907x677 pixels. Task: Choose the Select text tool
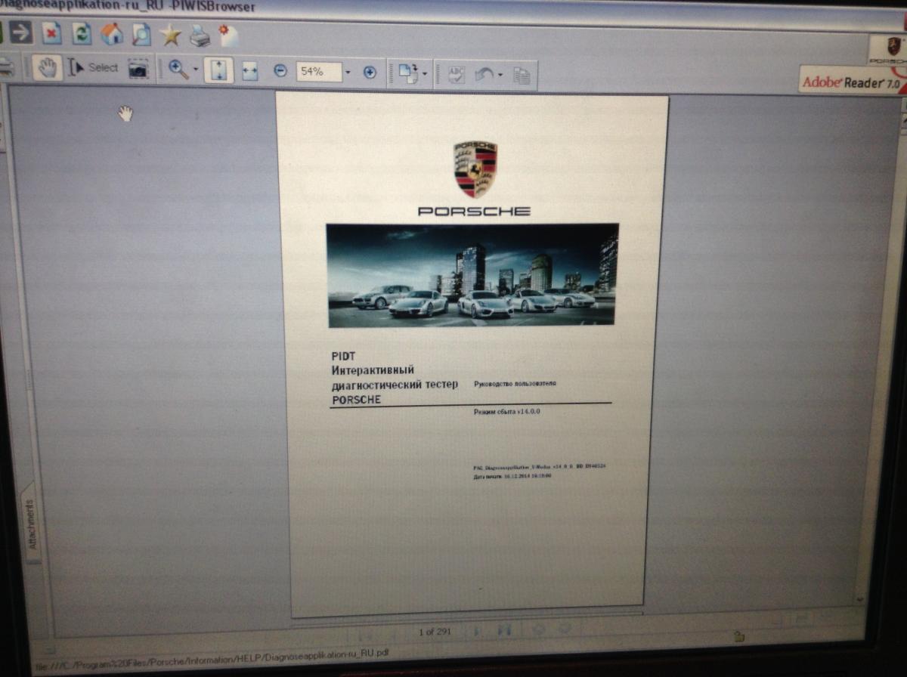(94, 67)
